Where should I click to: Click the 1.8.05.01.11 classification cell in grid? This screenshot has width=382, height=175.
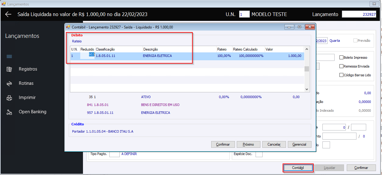[119, 56]
